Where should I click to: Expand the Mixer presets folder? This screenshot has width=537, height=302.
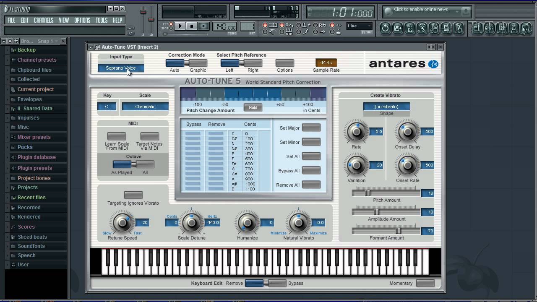click(x=34, y=137)
